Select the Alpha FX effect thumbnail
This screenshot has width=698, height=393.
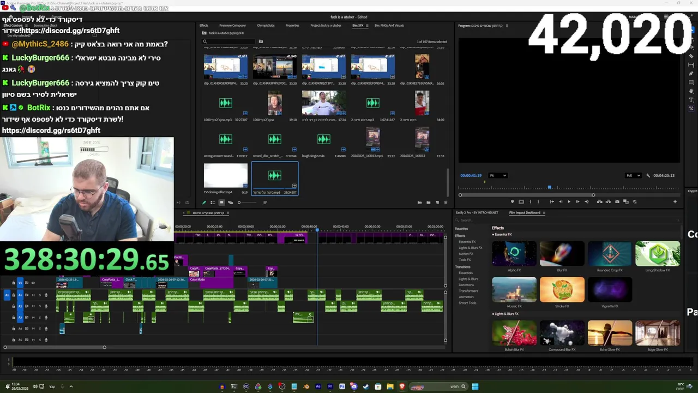click(514, 254)
